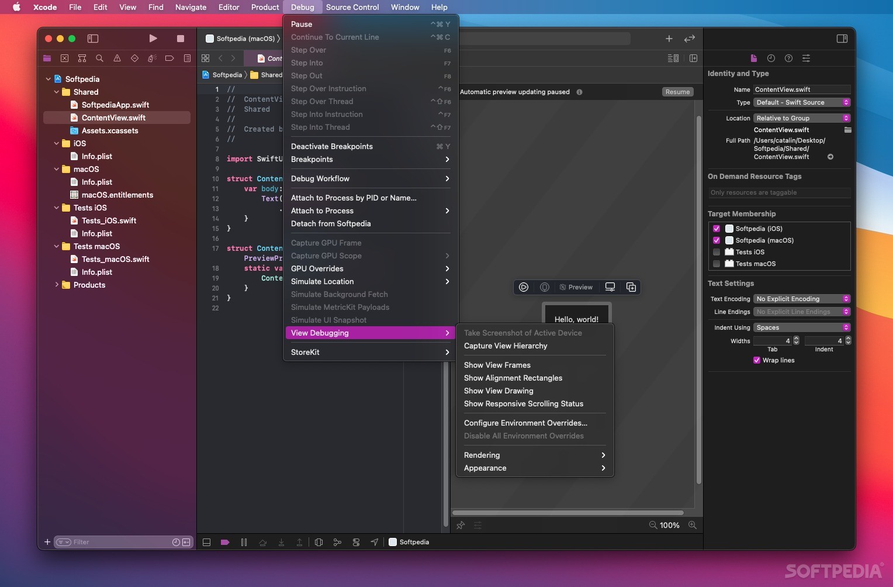Image resolution: width=893 pixels, height=587 pixels.
Task: Collapse the macOS folder
Action: pyautogui.click(x=57, y=169)
